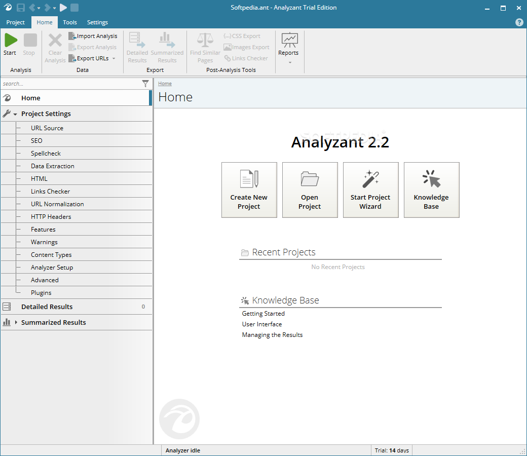
Task: Click the Trial: 14 days status
Action: pos(392,450)
